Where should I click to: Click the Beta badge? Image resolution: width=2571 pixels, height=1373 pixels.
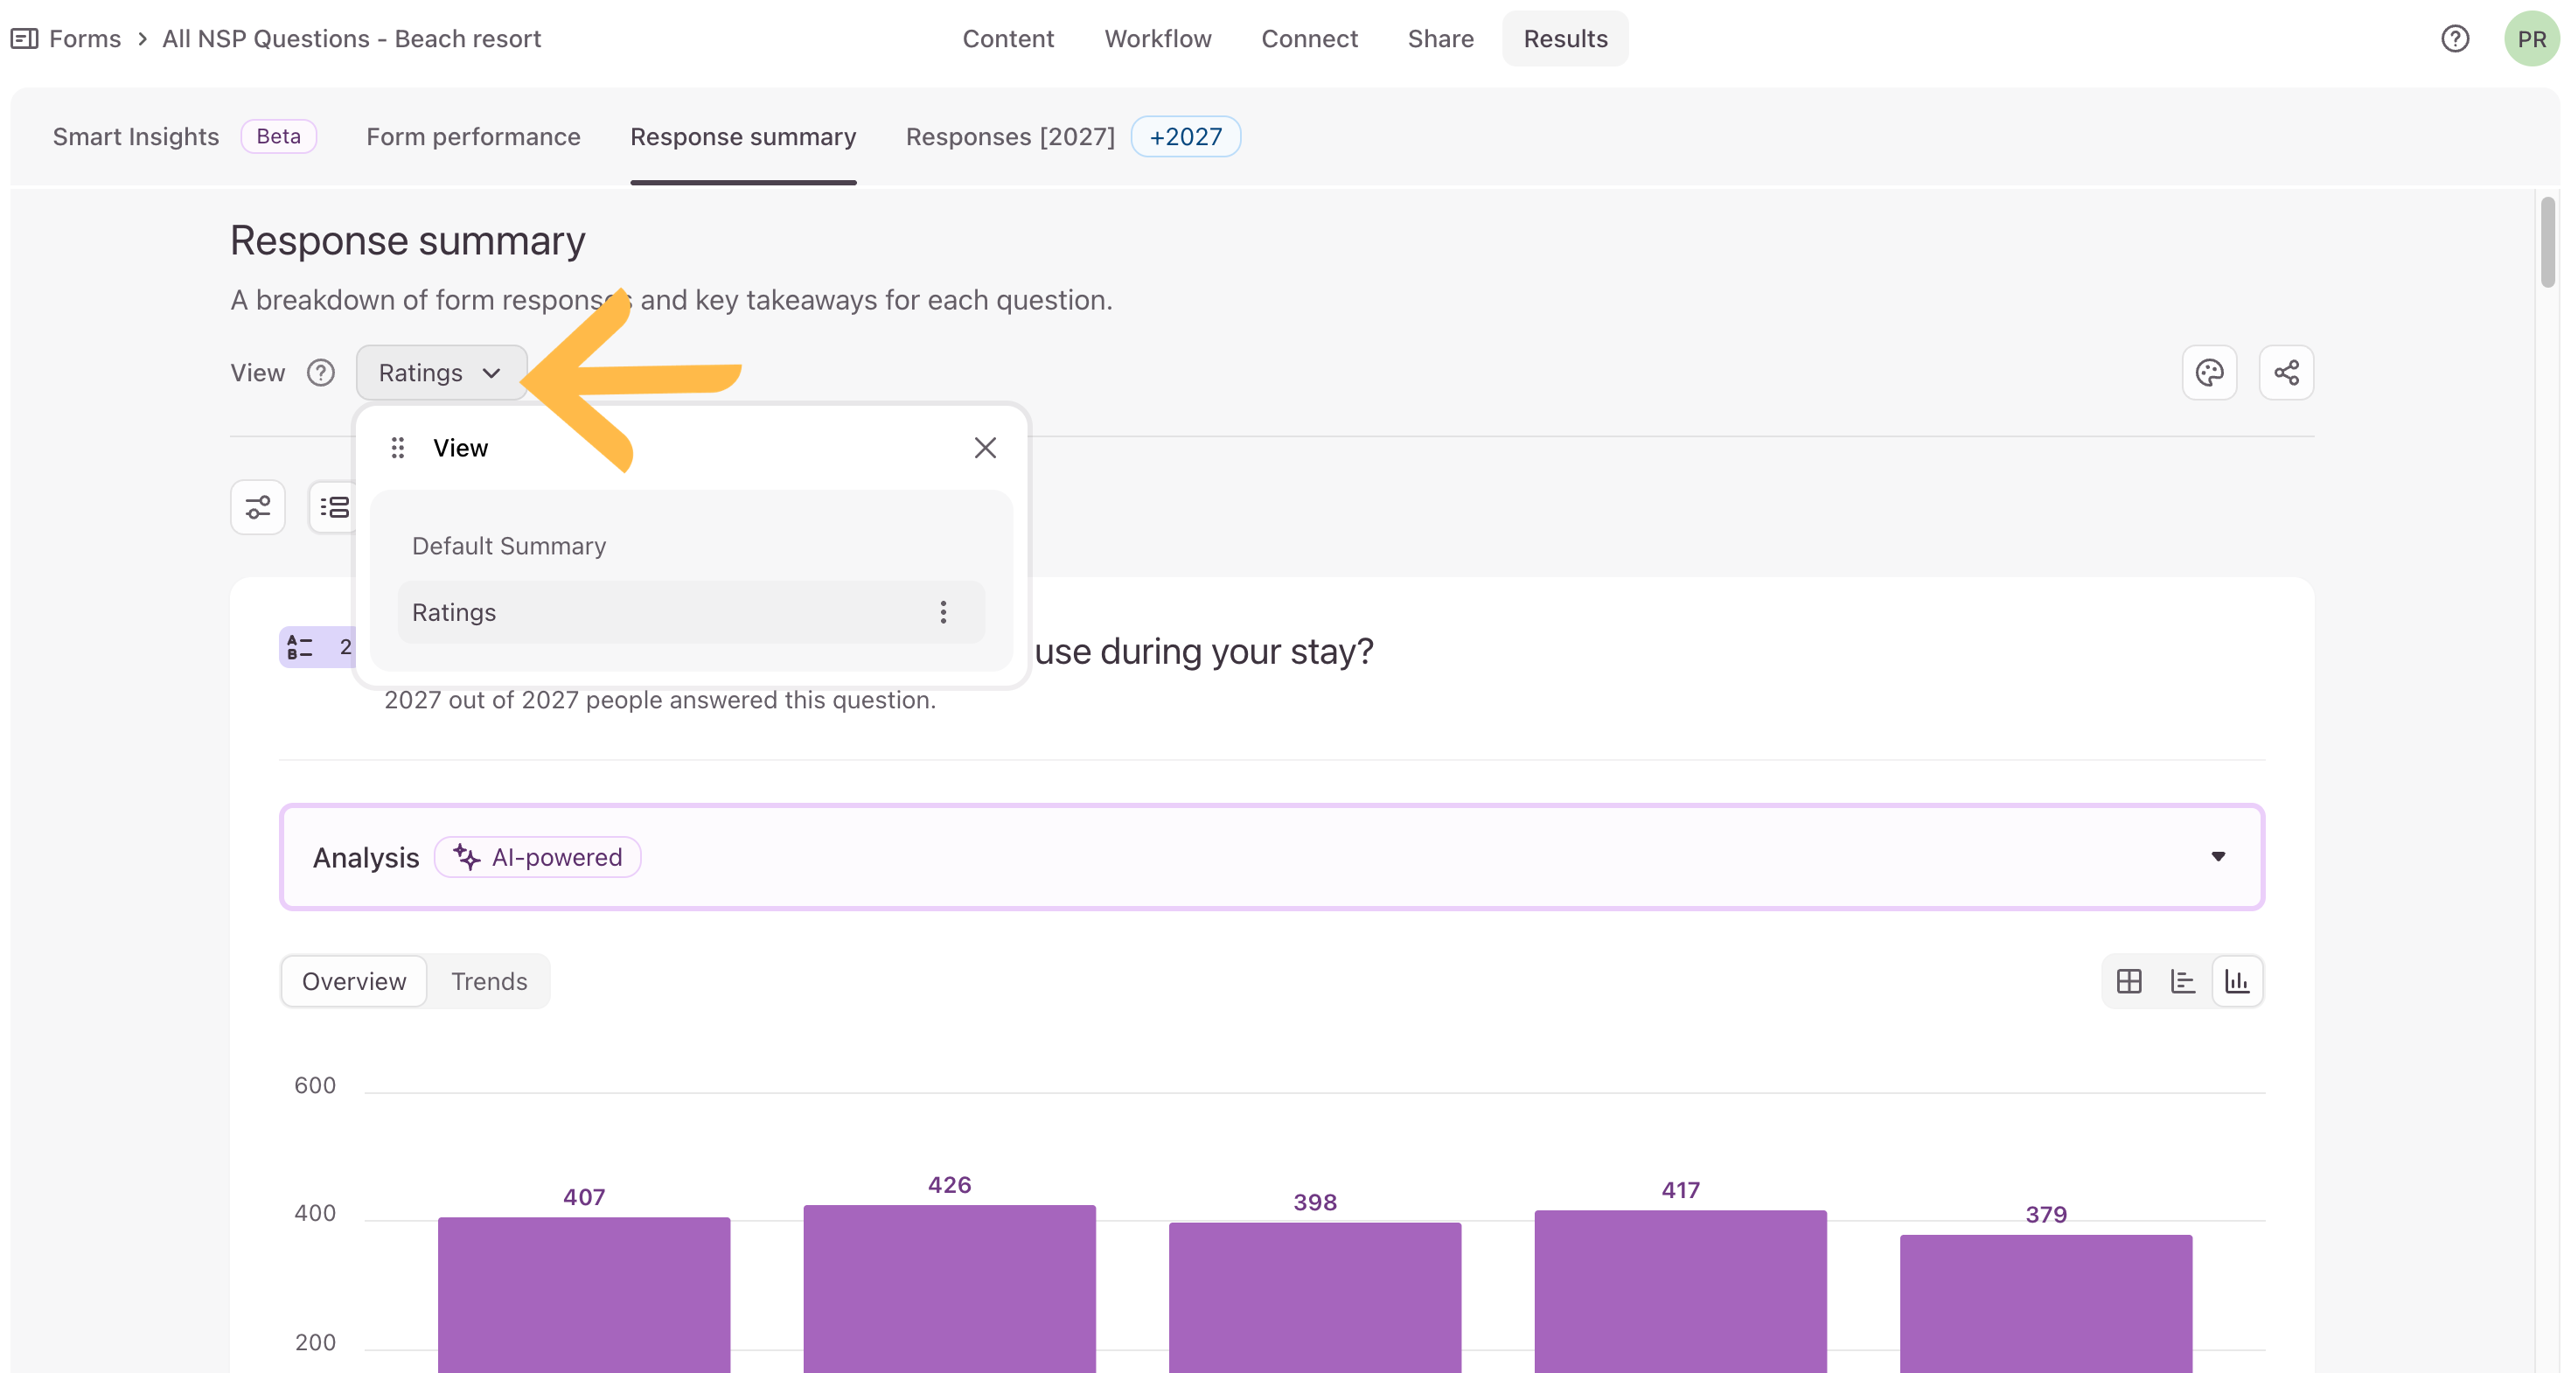tap(278, 136)
